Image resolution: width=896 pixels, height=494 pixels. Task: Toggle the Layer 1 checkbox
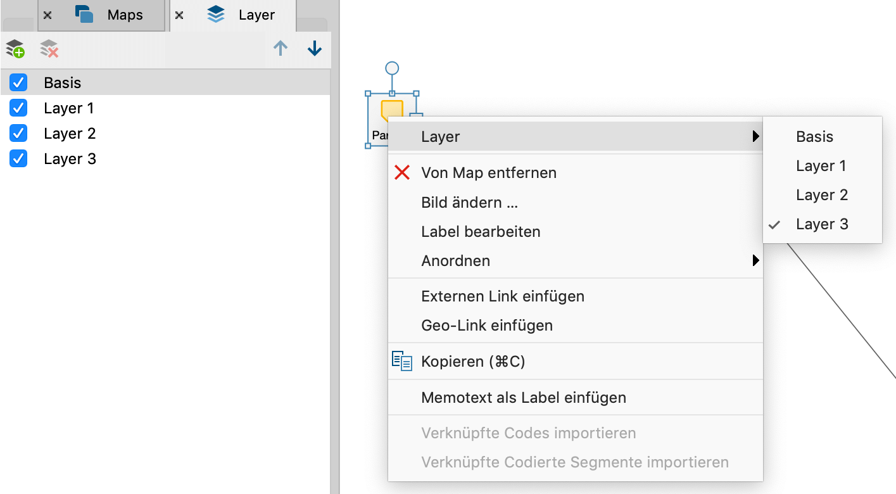18,108
